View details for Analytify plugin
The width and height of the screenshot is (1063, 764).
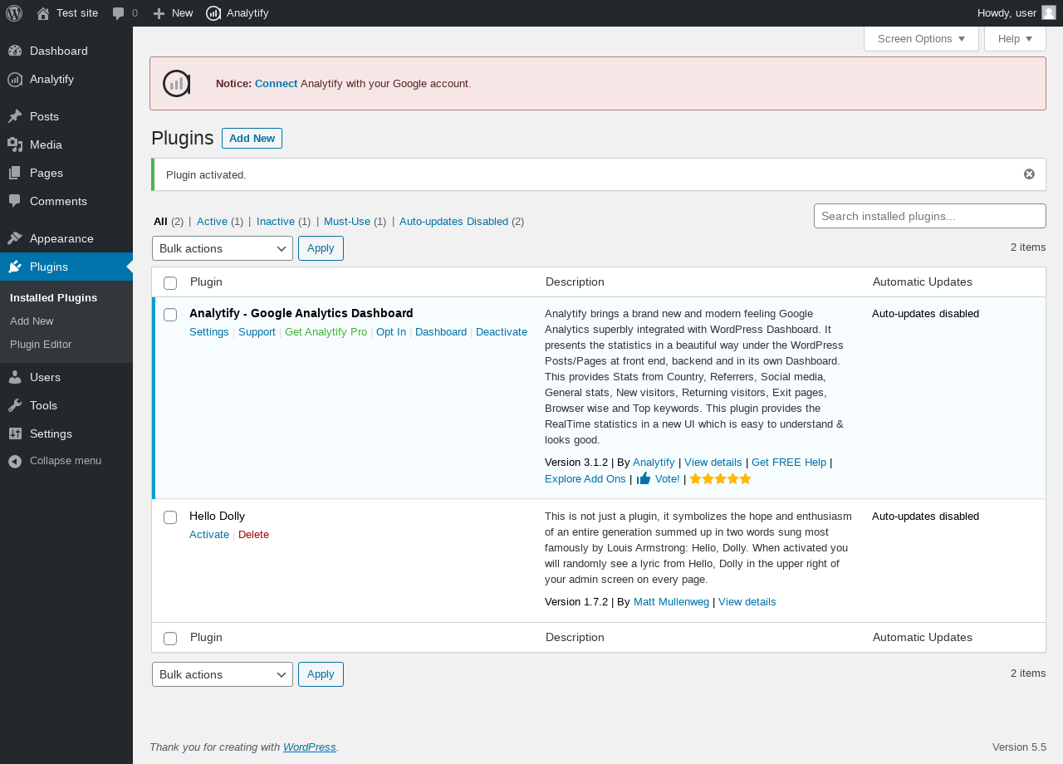click(x=713, y=463)
